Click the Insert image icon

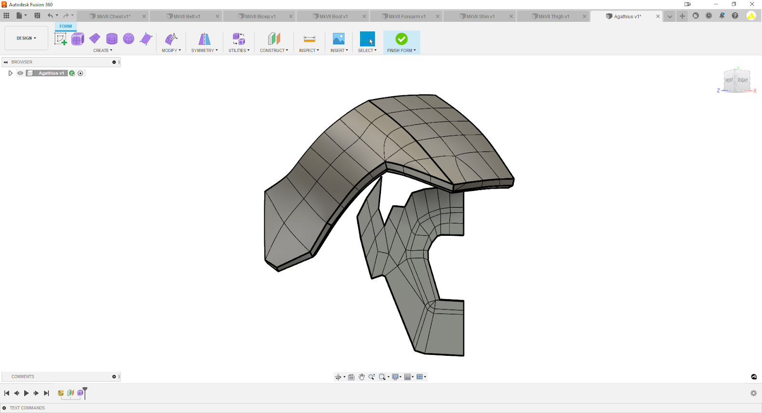(x=339, y=39)
